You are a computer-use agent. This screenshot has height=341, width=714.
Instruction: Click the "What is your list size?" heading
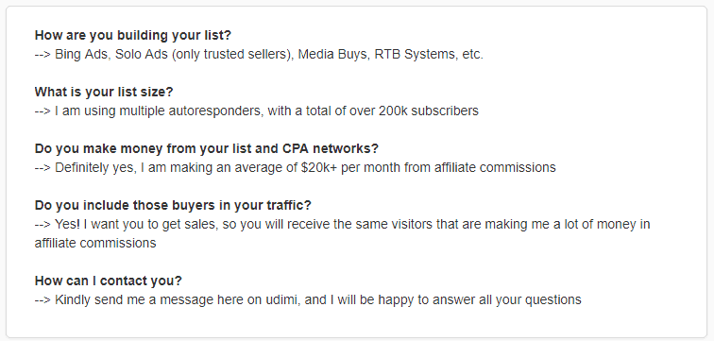click(x=104, y=92)
